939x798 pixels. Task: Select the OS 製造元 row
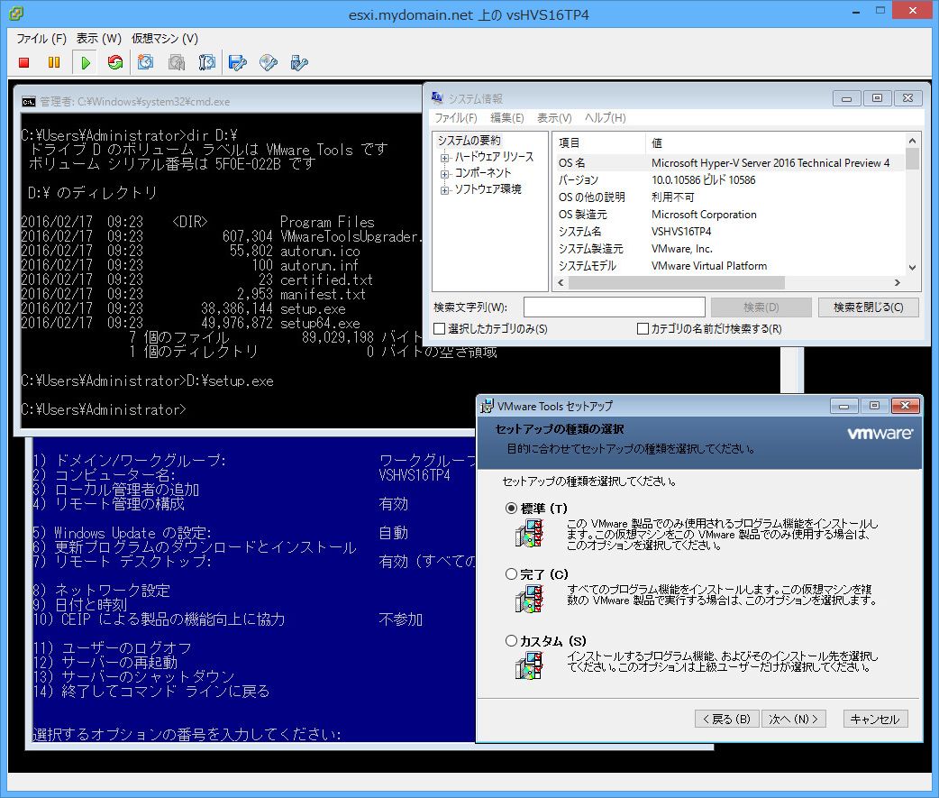click(729, 215)
